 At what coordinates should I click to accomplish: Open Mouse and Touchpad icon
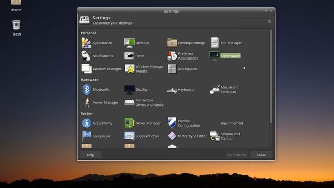214,89
